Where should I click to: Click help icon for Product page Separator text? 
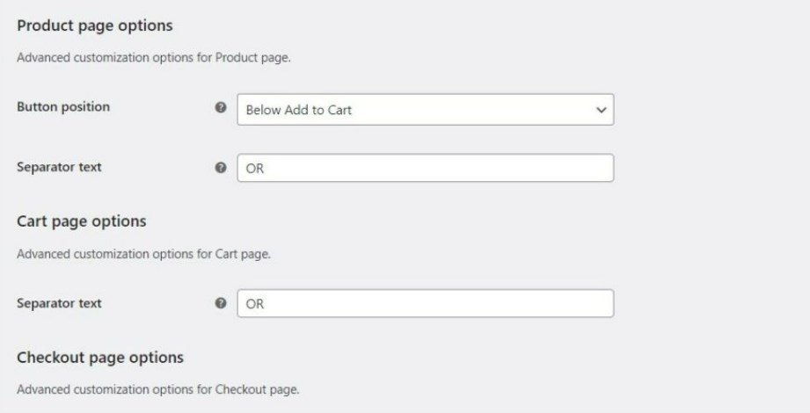click(221, 167)
